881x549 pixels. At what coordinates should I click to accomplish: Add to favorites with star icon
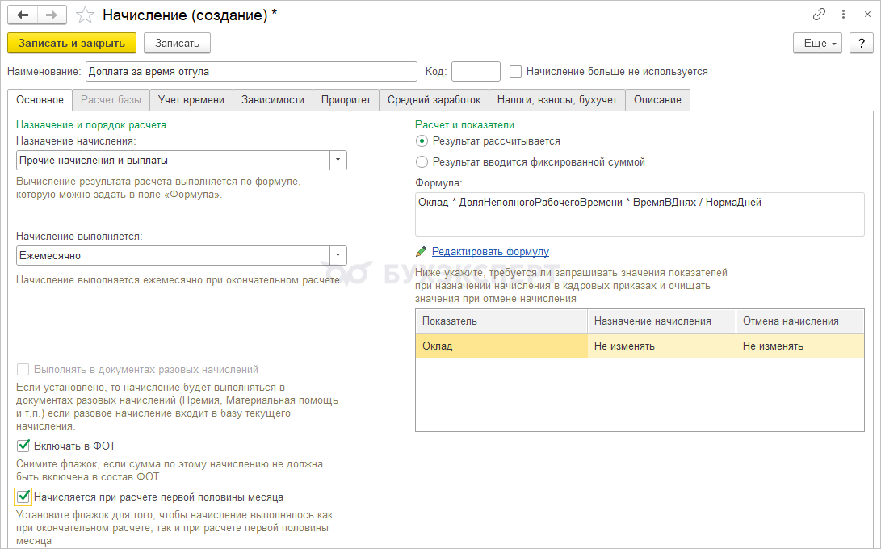coord(85,15)
